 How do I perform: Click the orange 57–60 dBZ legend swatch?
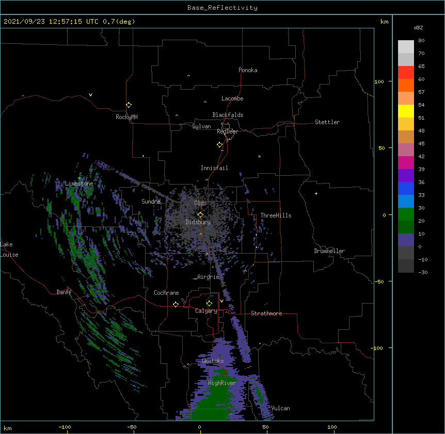[406, 85]
